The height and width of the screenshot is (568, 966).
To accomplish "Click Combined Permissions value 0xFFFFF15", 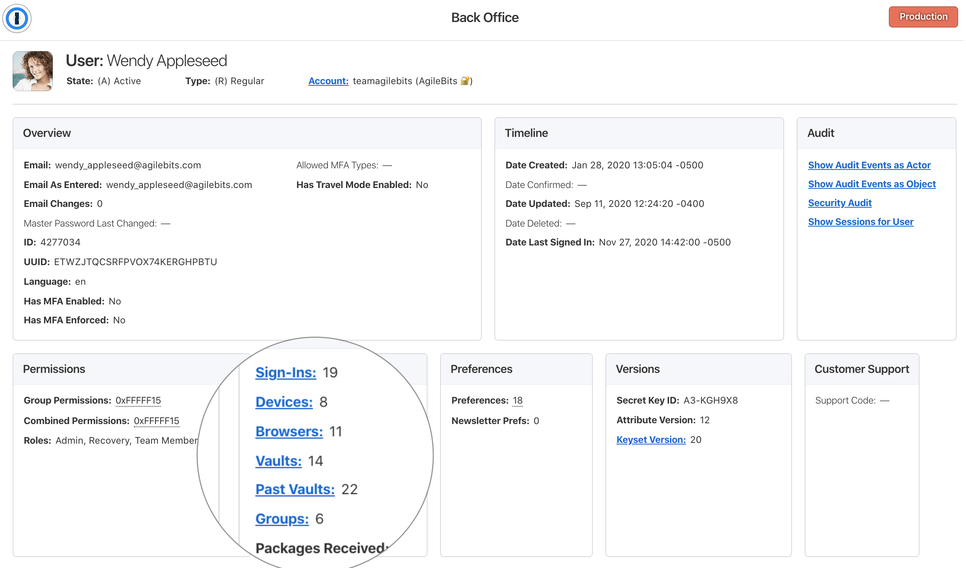I will (157, 421).
